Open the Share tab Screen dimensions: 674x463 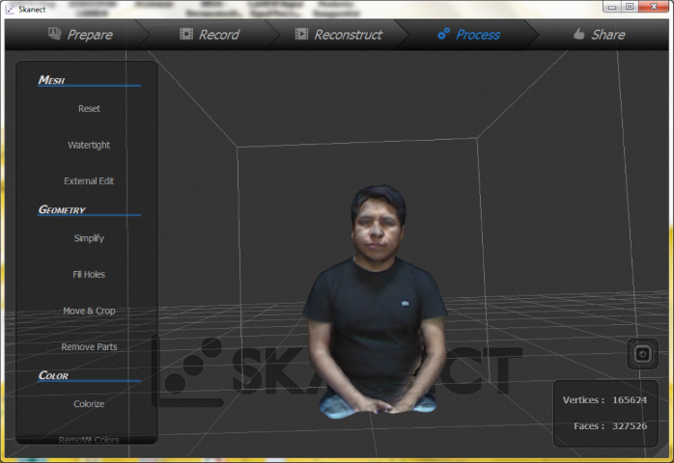[600, 35]
